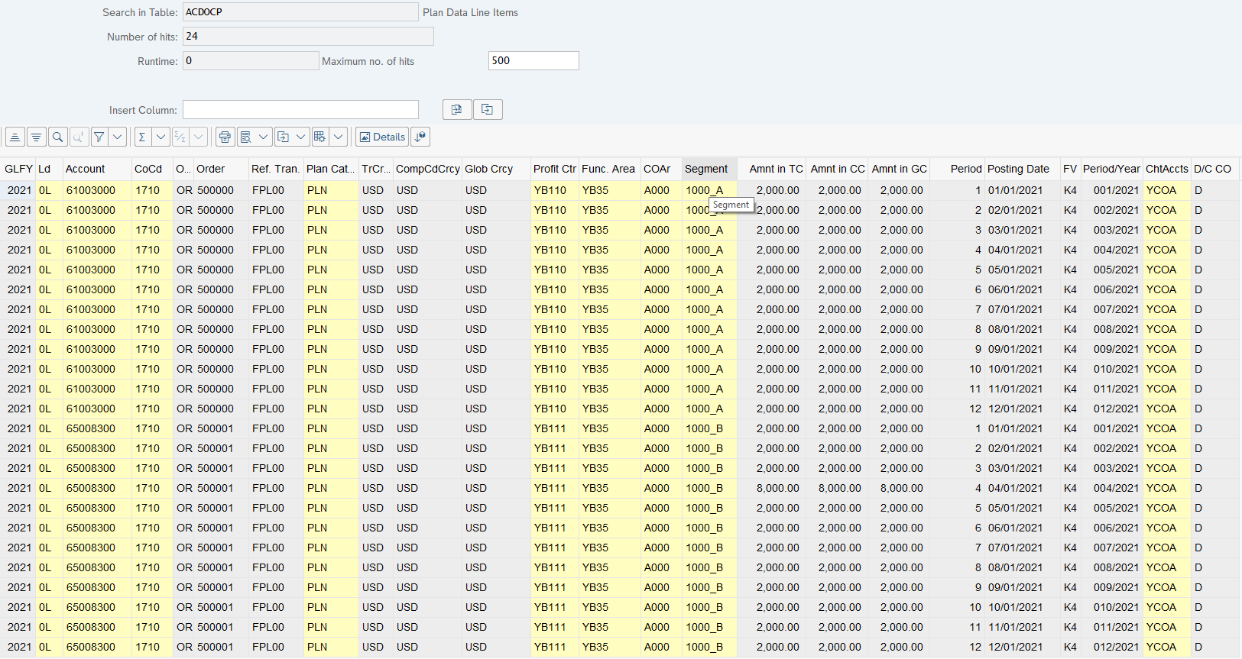Click Period/Year 006/2021 for order 500000
The width and height of the screenshot is (1242, 659).
1116,289
